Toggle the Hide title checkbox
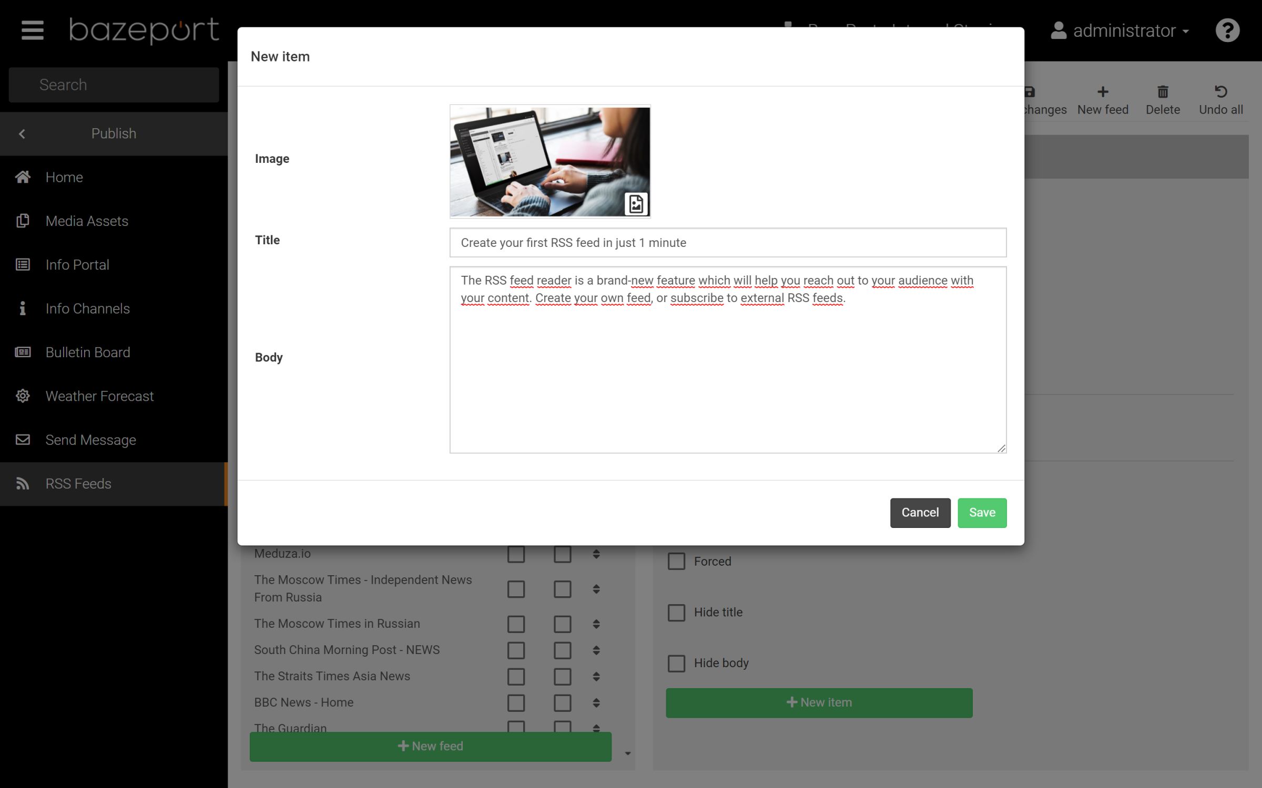 [676, 612]
